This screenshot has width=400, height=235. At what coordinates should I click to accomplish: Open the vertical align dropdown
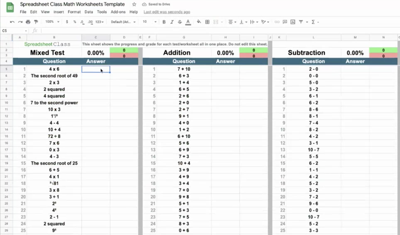[243, 22]
